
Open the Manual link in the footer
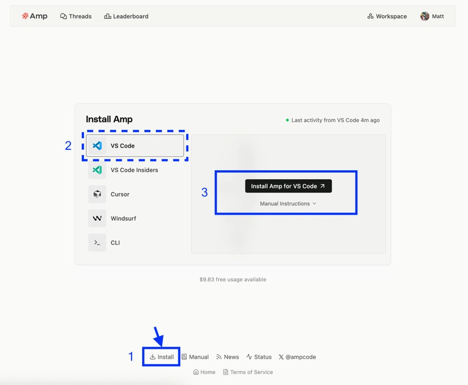(x=195, y=357)
